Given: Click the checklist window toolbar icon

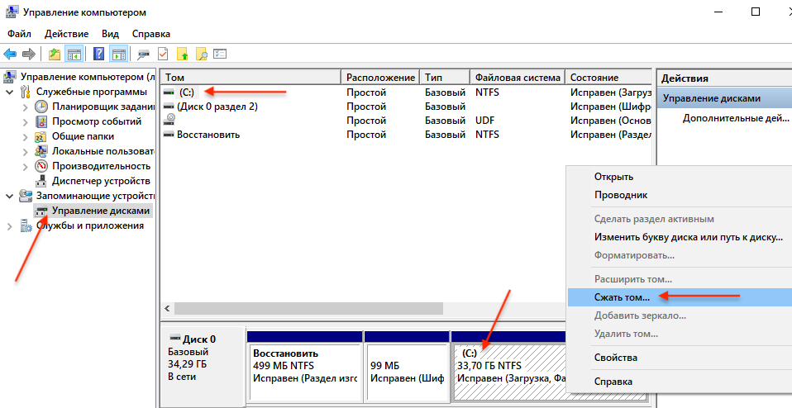Looking at the screenshot, I should (x=220, y=54).
